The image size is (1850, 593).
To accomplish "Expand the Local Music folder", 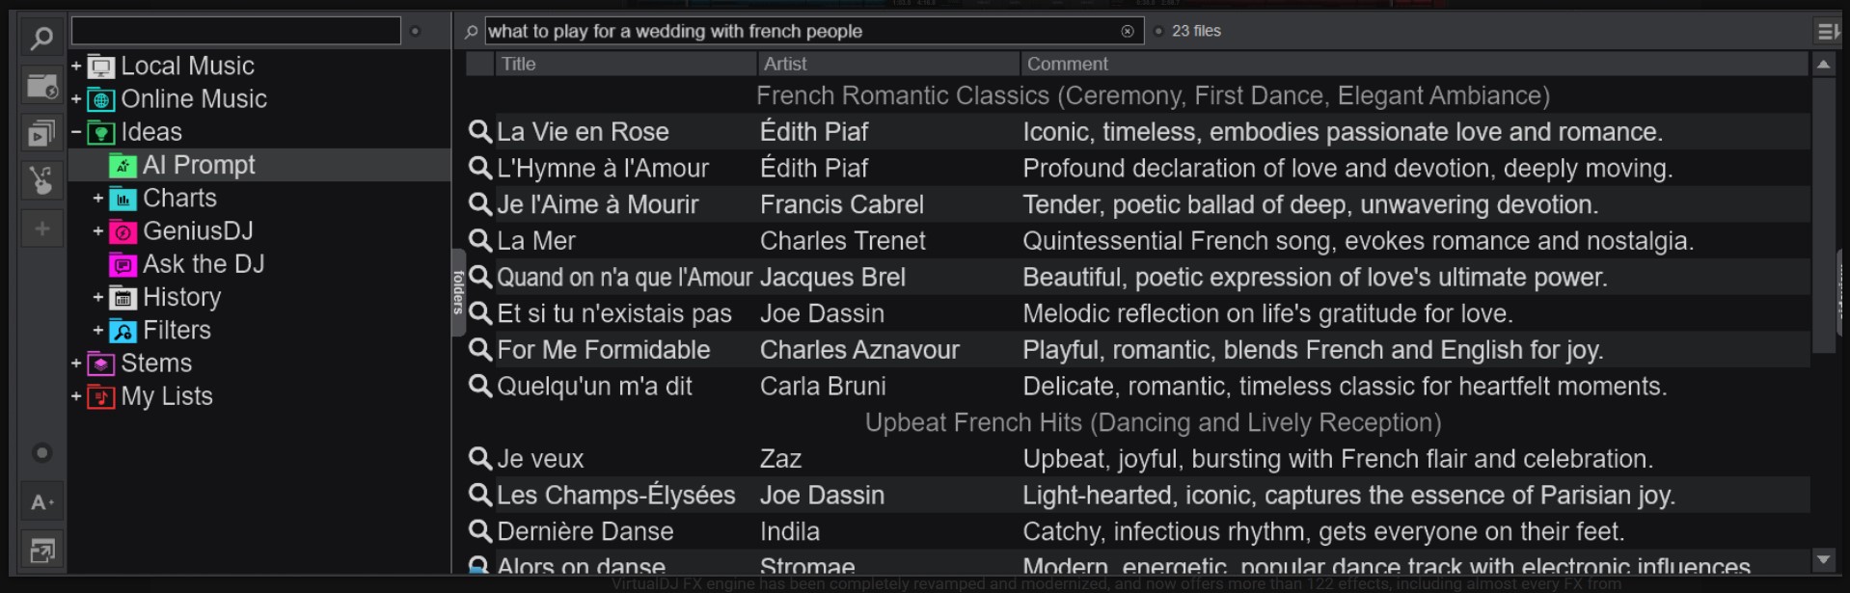I will click(x=76, y=66).
